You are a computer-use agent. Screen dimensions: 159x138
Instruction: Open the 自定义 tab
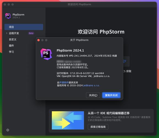pos(13,39)
